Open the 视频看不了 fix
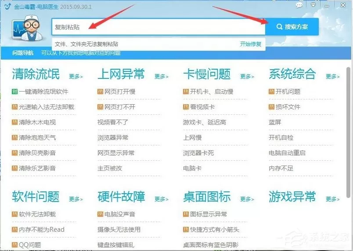This screenshot has width=353, height=251. click(x=113, y=122)
